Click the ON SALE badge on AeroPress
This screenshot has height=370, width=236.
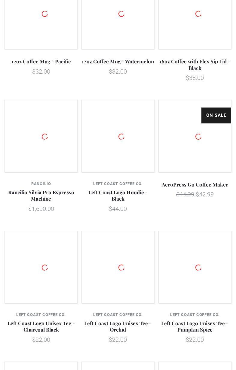pos(216,115)
